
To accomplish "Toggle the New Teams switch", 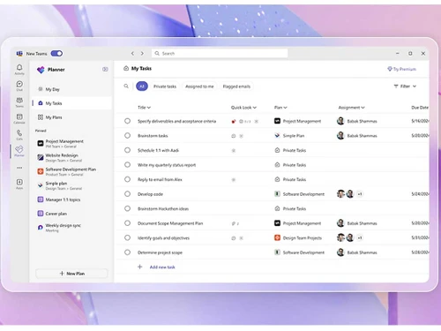I will point(56,54).
